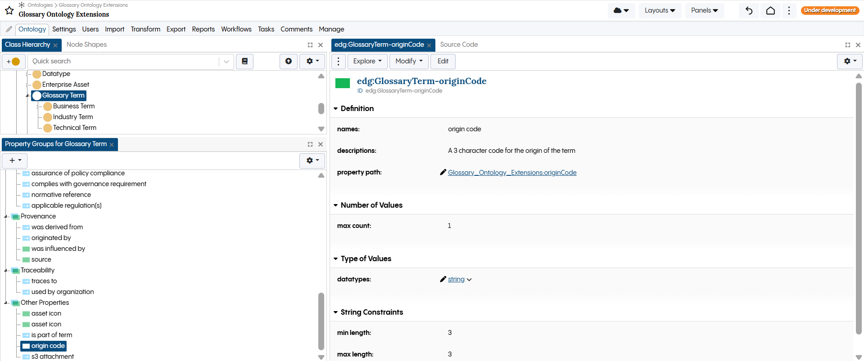Open the cloud dropdown icon
864x361 pixels.
coord(621,10)
